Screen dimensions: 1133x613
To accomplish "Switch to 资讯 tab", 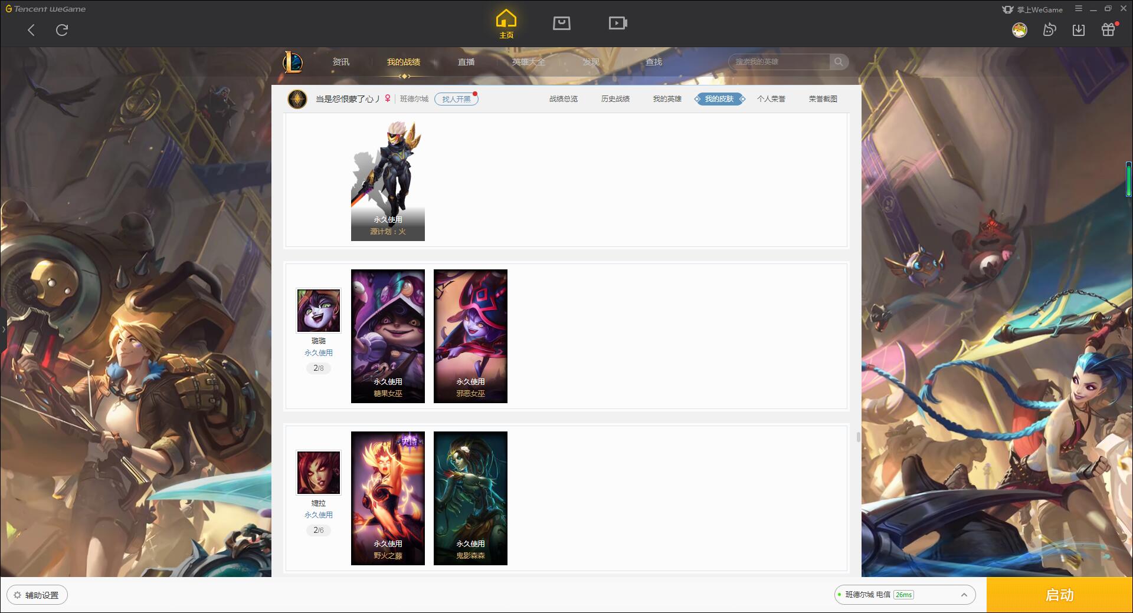I will coord(341,62).
